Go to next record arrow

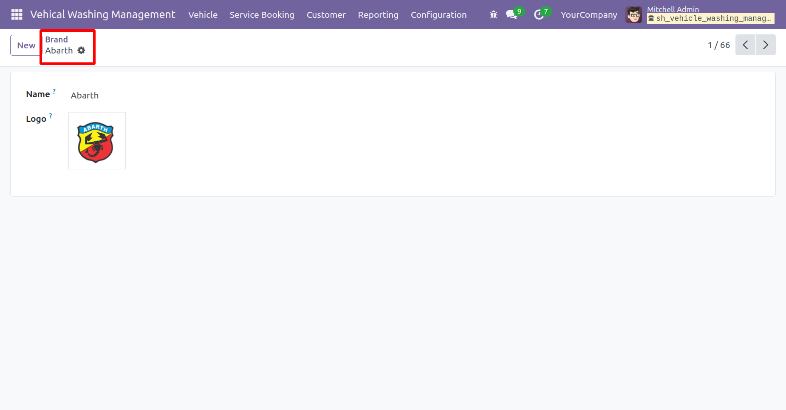[766, 45]
